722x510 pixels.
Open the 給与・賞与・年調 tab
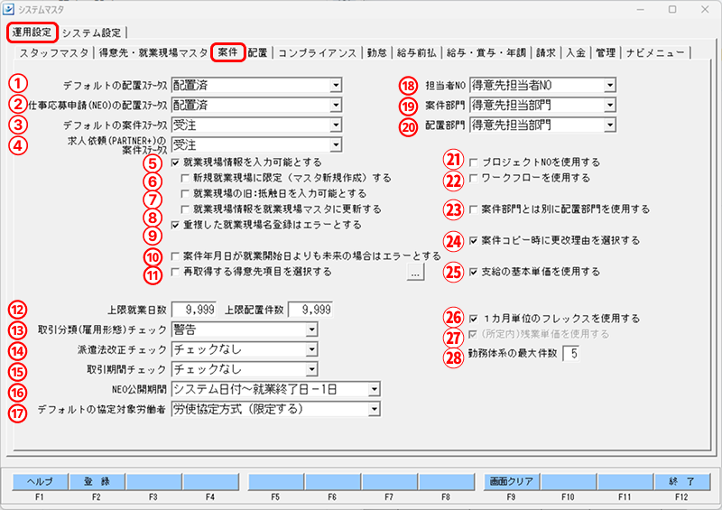pos(486,52)
